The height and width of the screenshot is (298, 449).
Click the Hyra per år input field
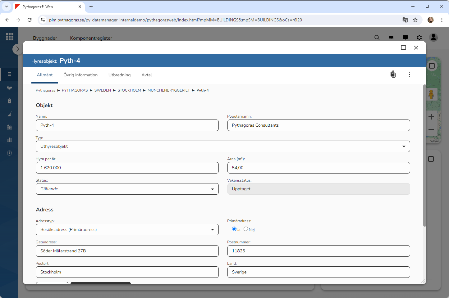127,168
